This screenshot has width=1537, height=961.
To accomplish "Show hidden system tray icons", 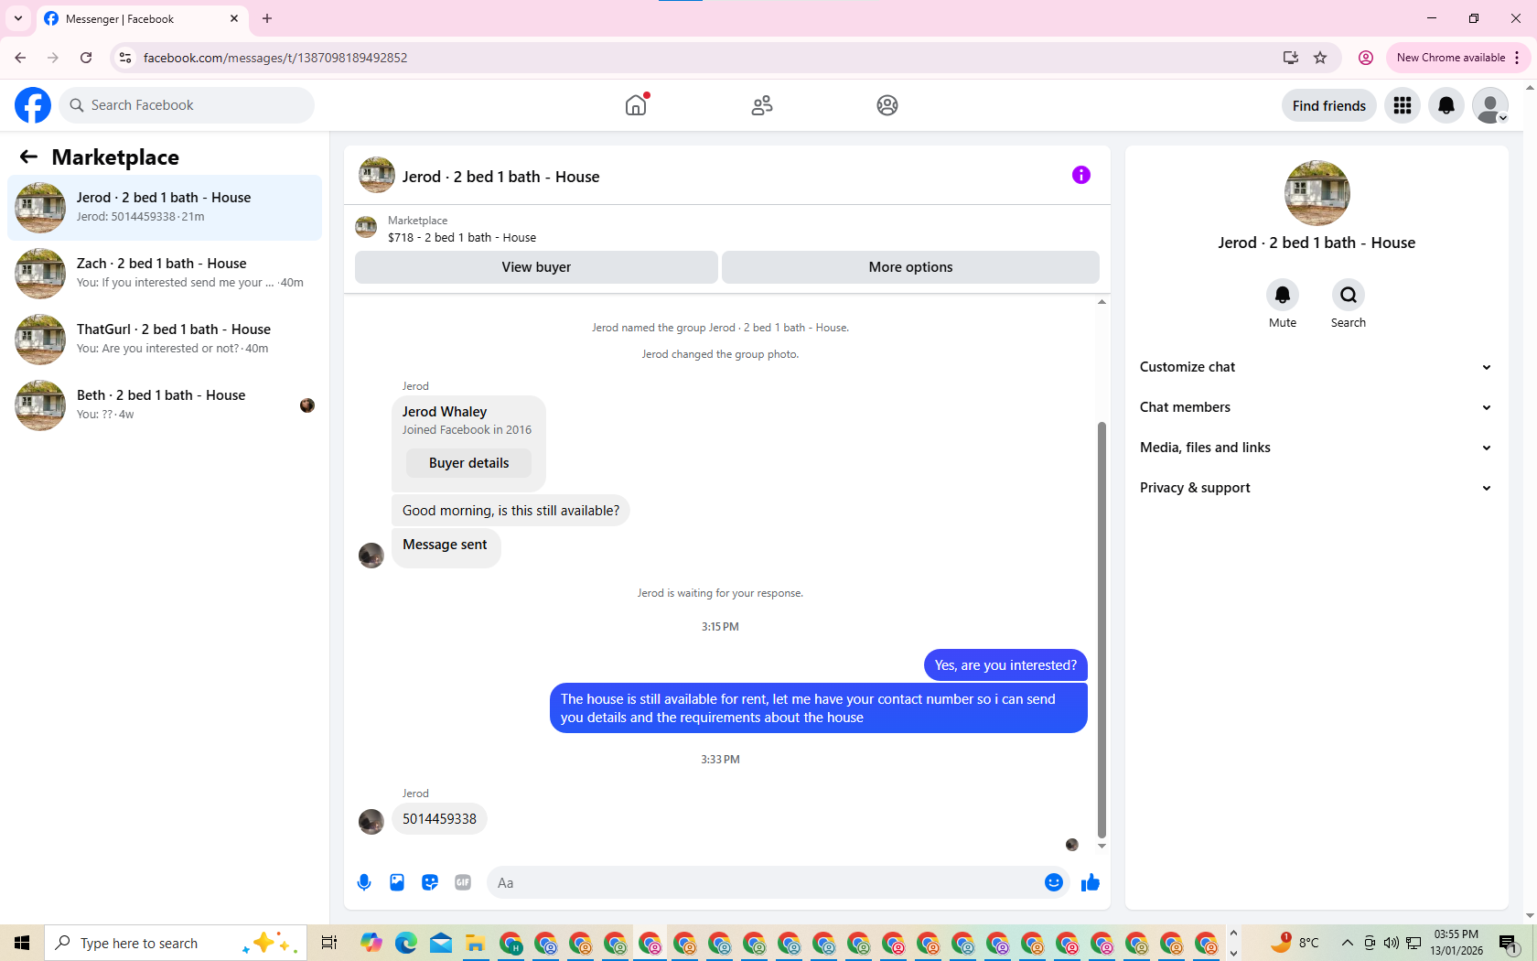I will [x=1347, y=943].
